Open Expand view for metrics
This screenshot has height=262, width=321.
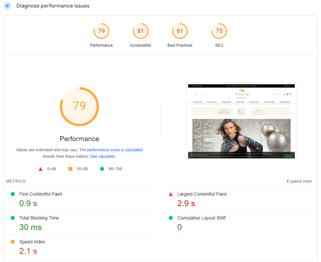(x=299, y=181)
